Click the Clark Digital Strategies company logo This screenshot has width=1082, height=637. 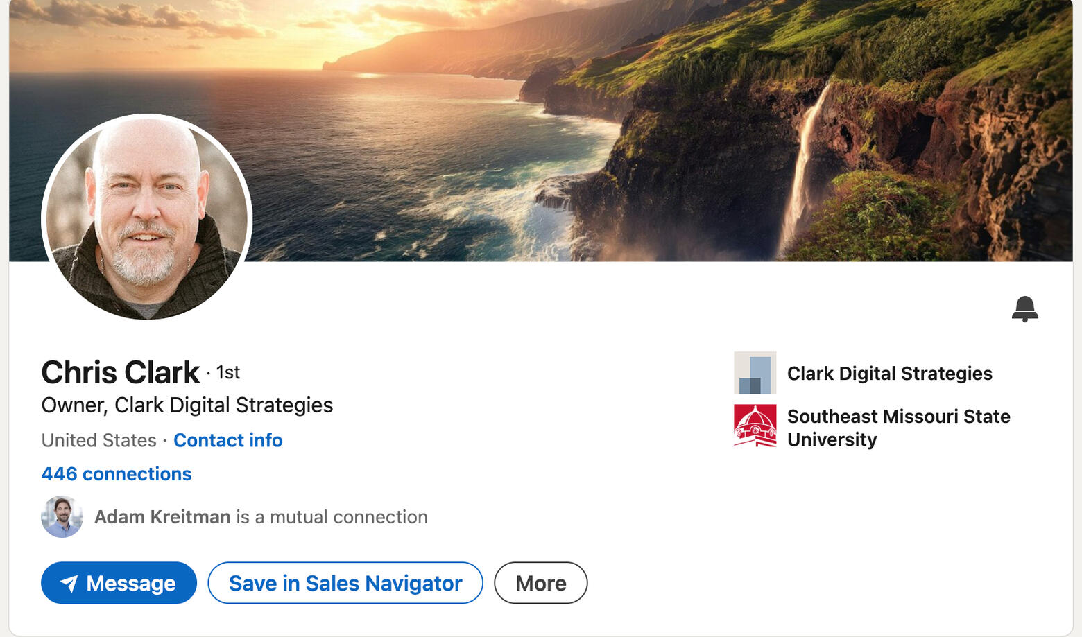pyautogui.click(x=755, y=373)
